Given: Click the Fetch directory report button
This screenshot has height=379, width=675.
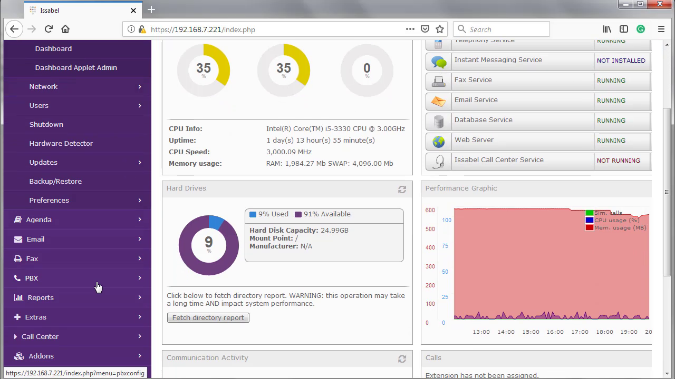Looking at the screenshot, I should point(208,317).
